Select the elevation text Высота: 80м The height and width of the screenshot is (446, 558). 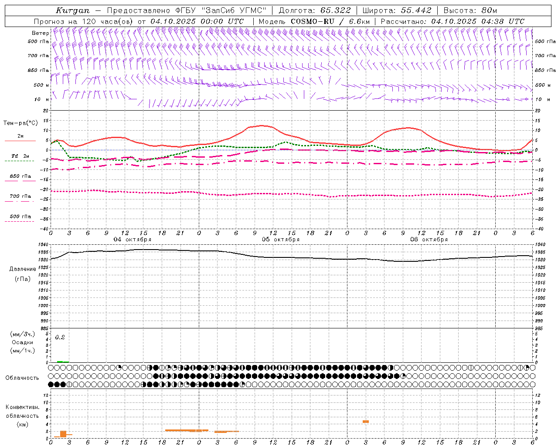pos(470,10)
